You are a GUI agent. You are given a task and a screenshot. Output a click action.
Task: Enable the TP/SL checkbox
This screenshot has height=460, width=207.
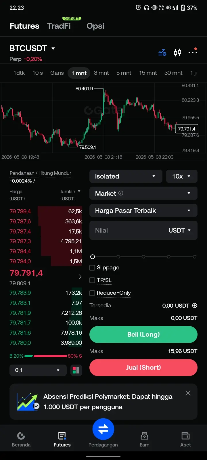pos(92,280)
